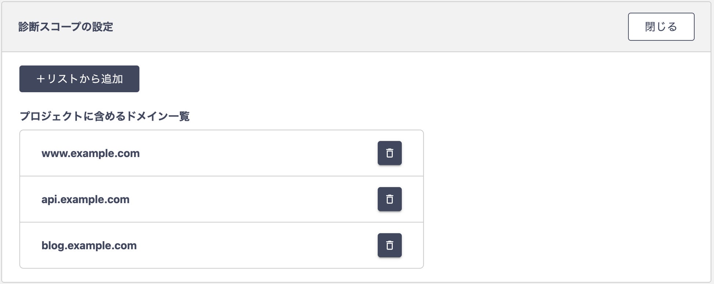Select the www.example.com domain text
This screenshot has height=284, width=714.
point(90,153)
